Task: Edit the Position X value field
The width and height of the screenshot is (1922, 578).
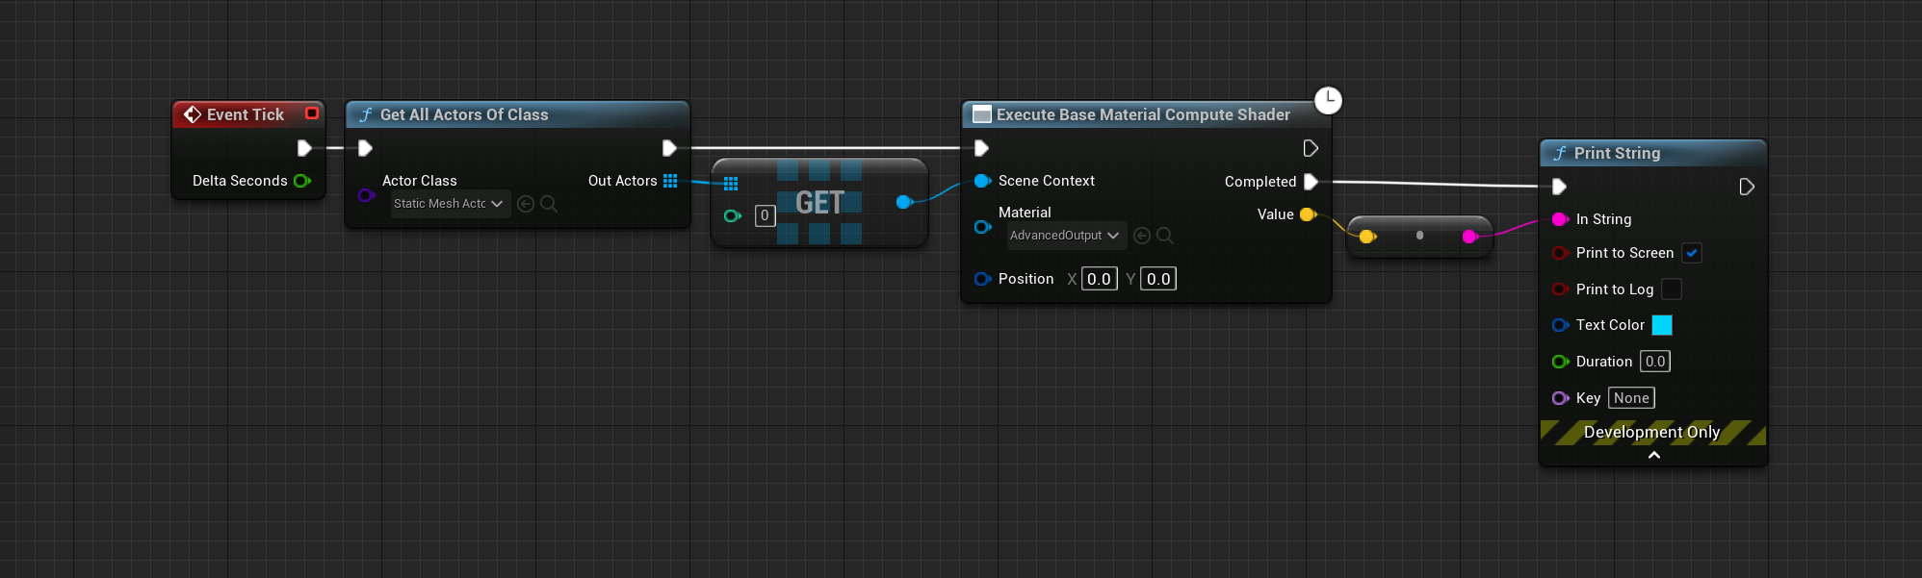Action: click(x=1100, y=279)
